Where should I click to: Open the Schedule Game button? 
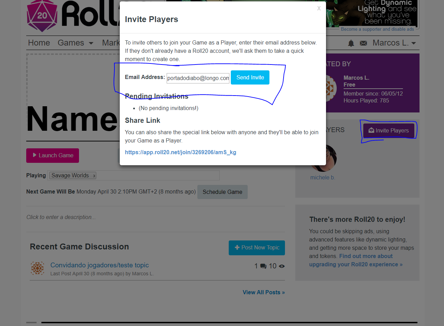click(x=223, y=192)
